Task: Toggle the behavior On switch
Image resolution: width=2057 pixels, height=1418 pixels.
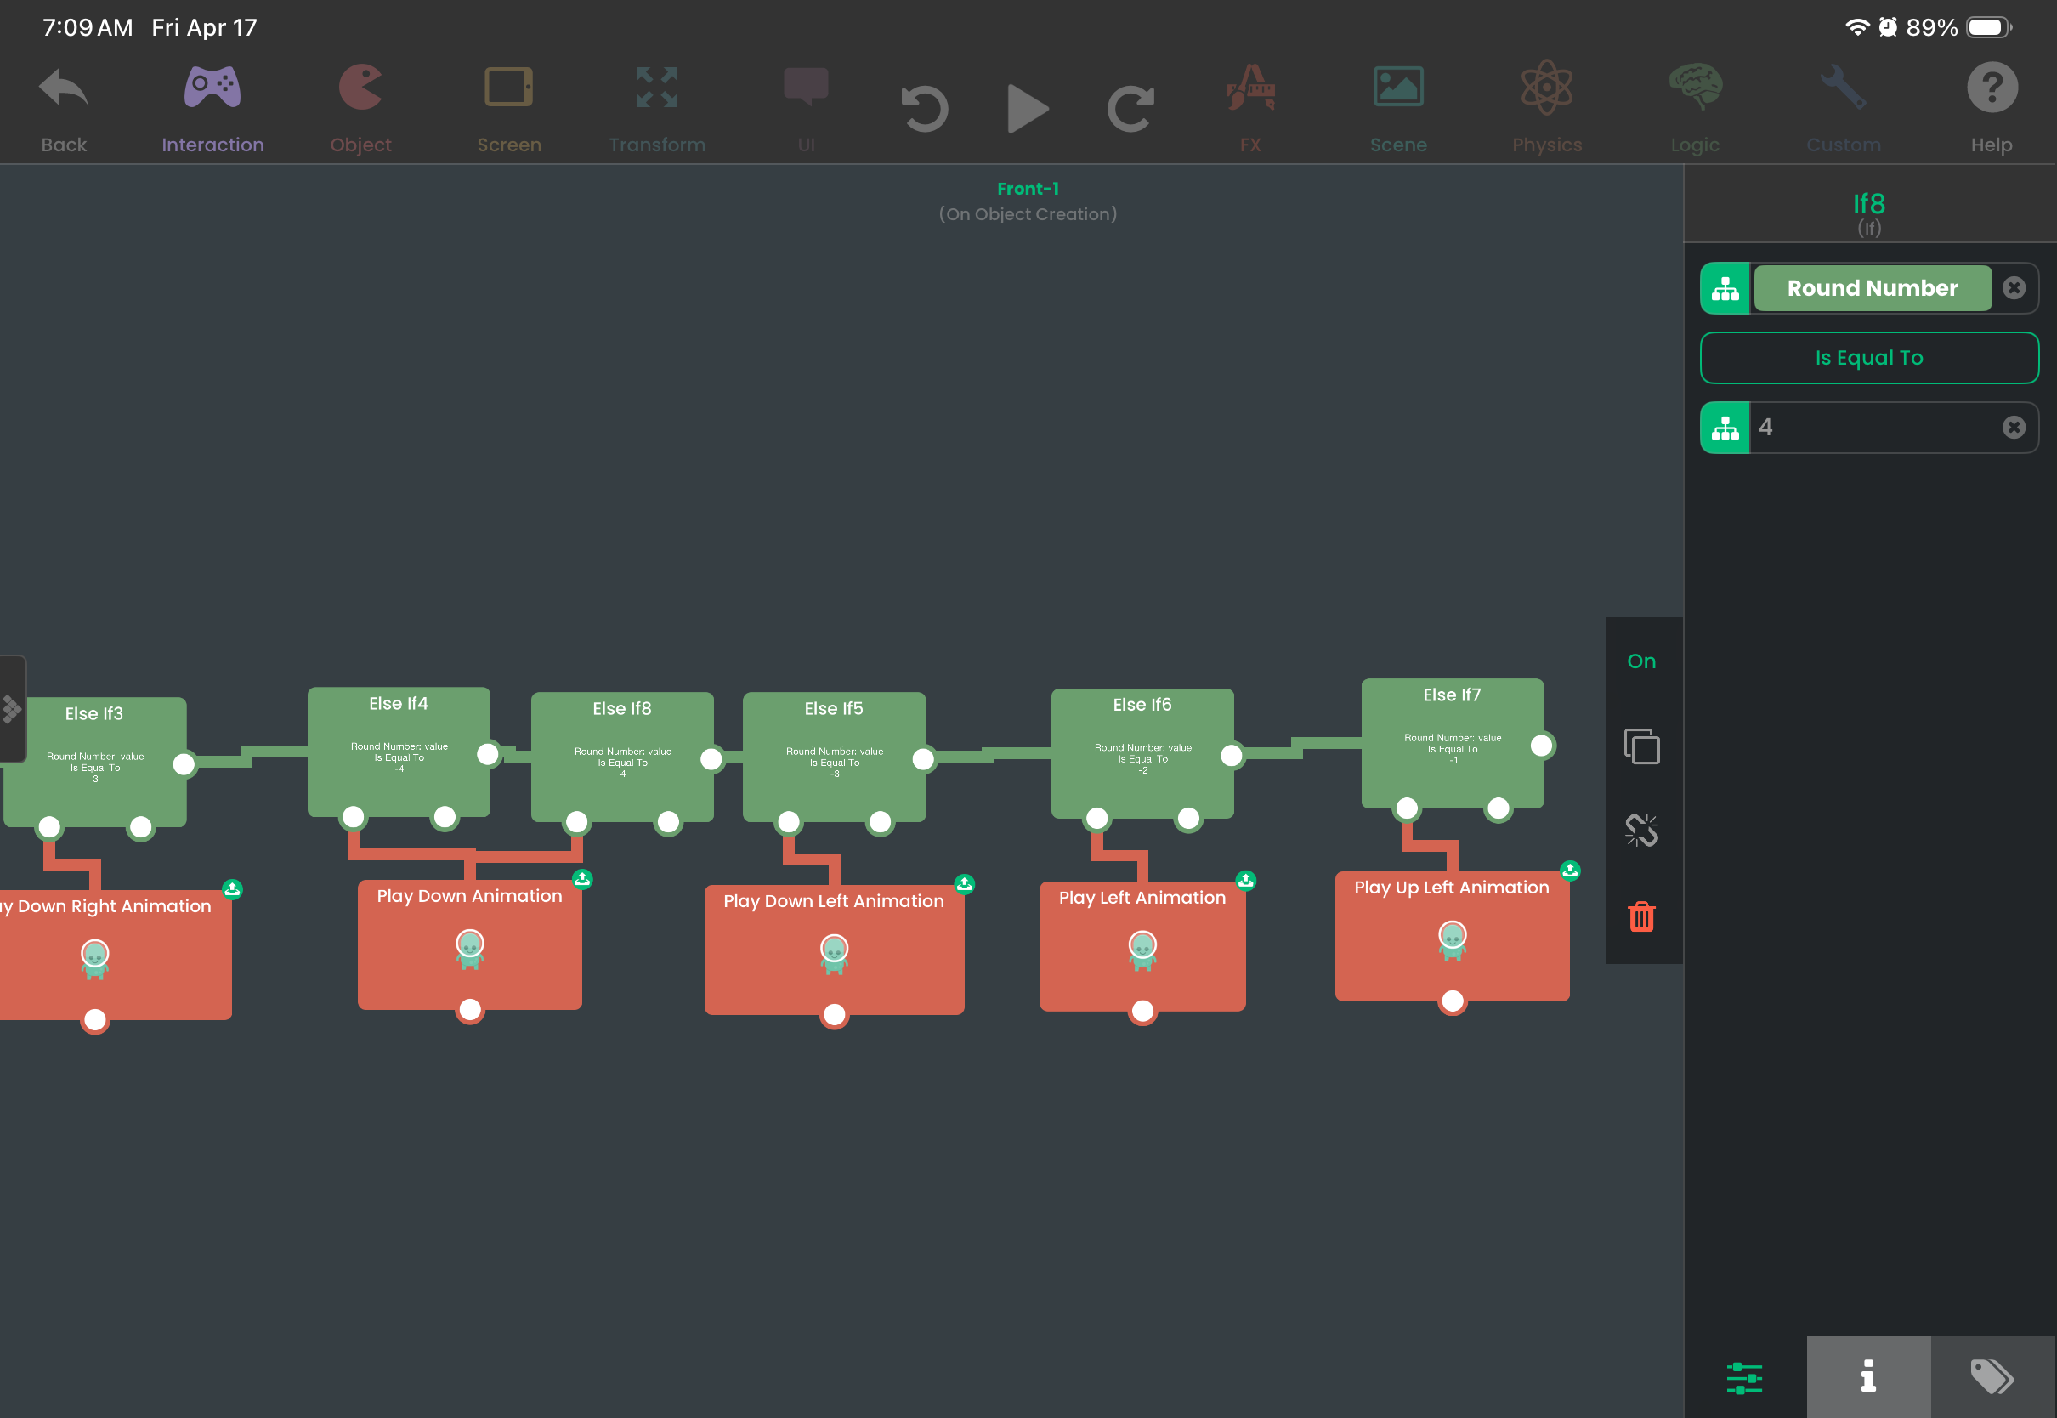Action: tap(1641, 661)
